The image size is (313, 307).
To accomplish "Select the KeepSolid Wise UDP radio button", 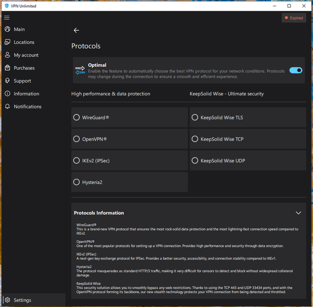I will (x=195, y=161).
